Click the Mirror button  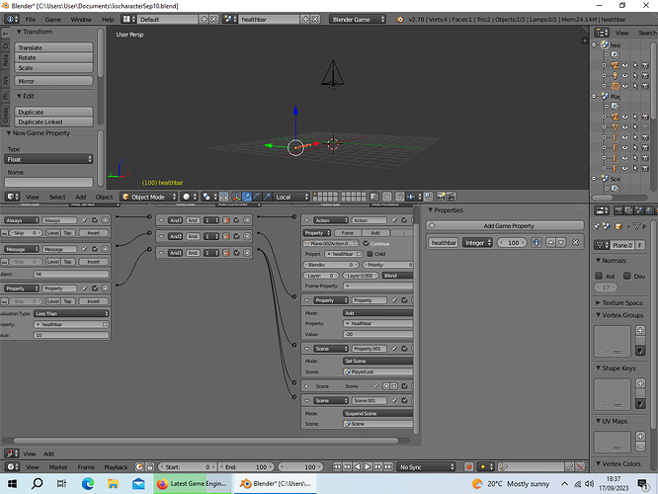coord(53,81)
